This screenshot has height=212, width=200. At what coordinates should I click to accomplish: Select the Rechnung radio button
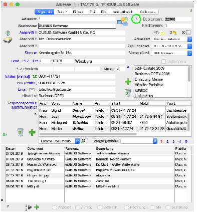point(126,207)
